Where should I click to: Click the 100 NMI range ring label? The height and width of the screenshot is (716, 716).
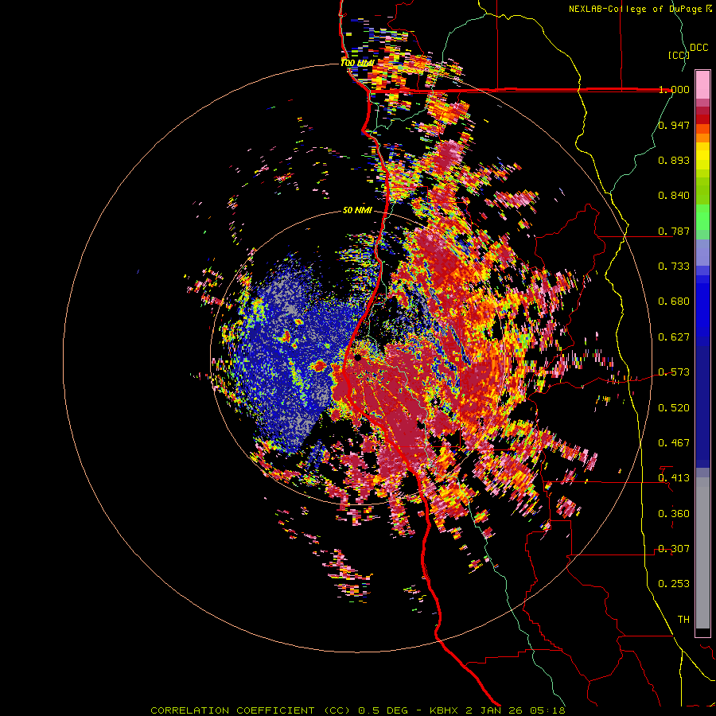pos(357,63)
